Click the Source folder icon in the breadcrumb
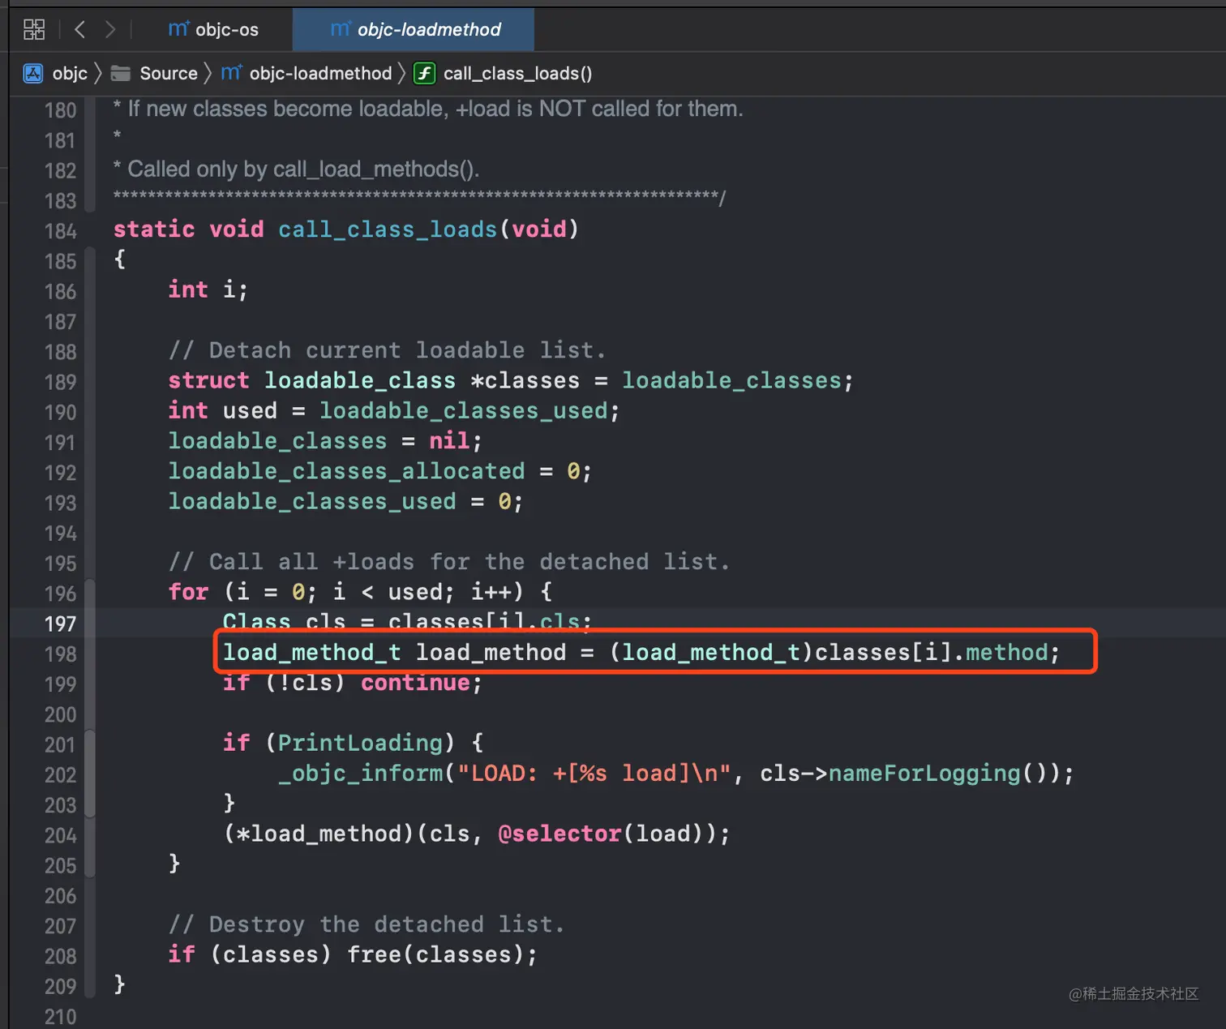1226x1029 pixels. point(121,74)
